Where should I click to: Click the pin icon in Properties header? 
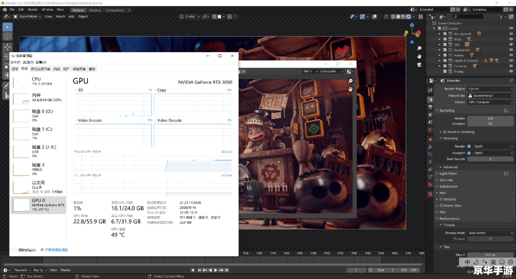point(511,81)
